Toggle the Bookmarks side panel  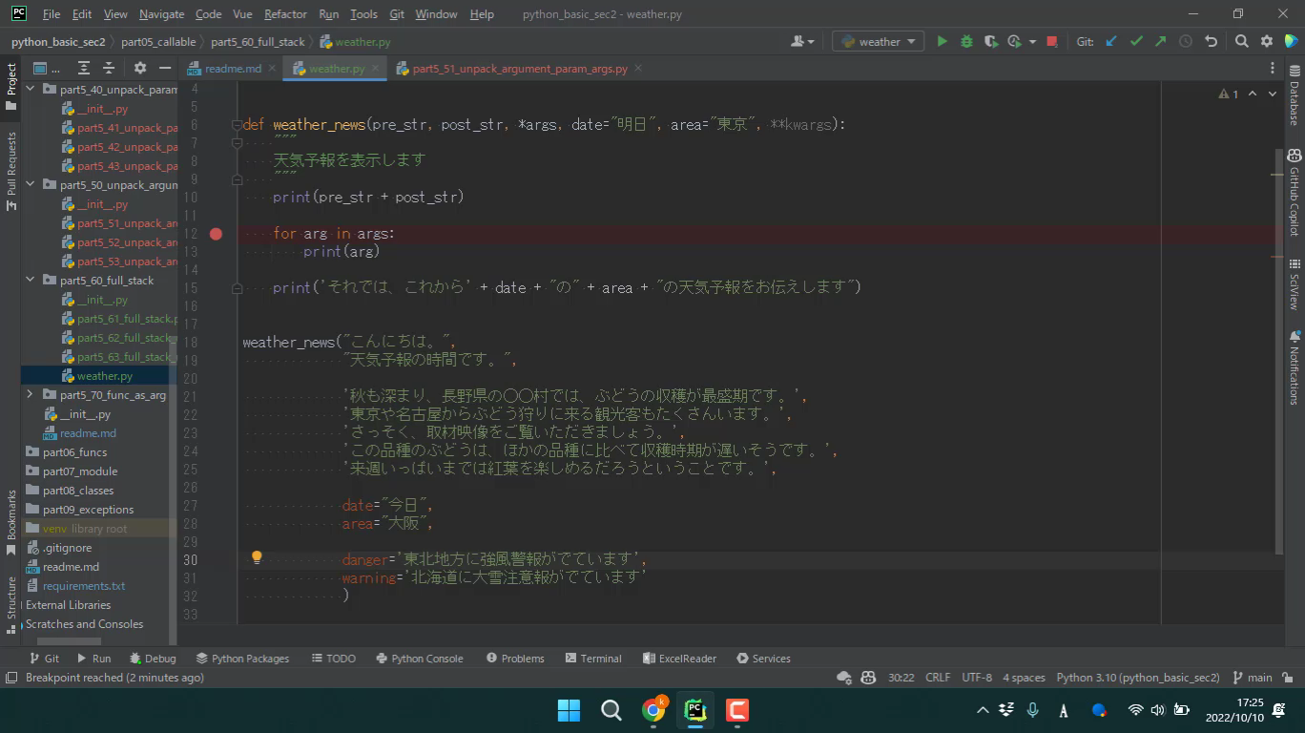(11, 521)
